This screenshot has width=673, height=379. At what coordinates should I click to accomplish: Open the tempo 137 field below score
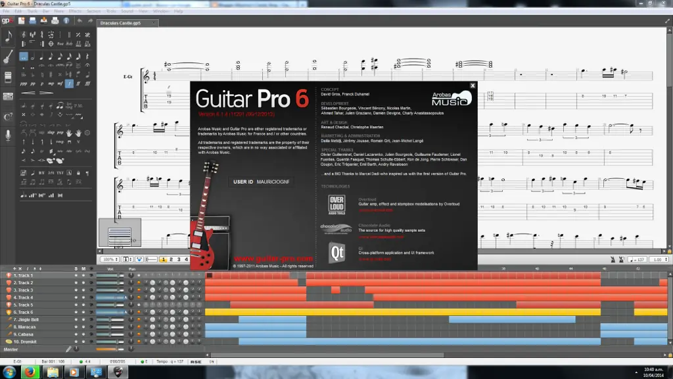pos(637,259)
